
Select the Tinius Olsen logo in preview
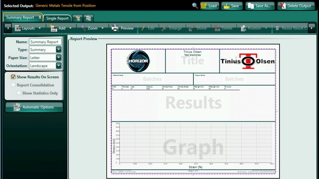[x=248, y=61]
